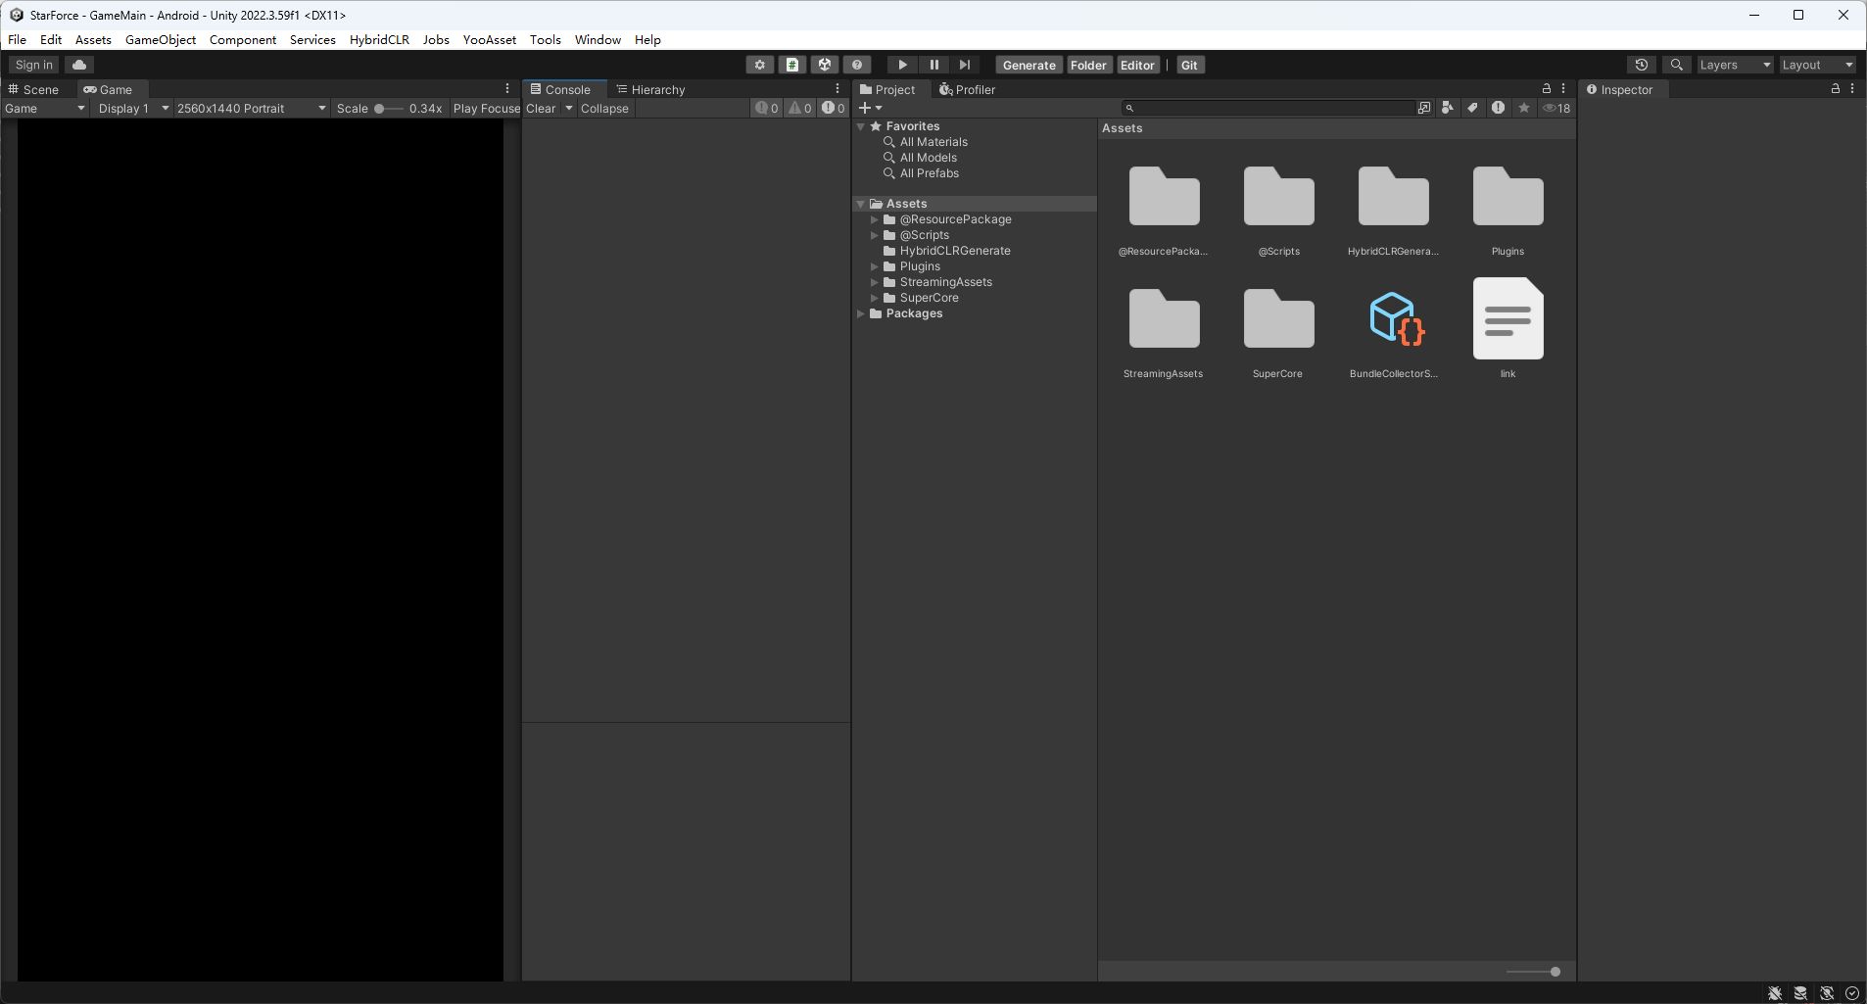1867x1004 pixels.
Task: Adjust the Game view Scale slider
Action: [x=389, y=109]
